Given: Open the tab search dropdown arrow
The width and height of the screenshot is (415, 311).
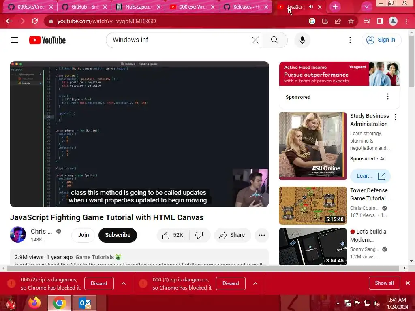Looking at the screenshot, I should [367, 7].
